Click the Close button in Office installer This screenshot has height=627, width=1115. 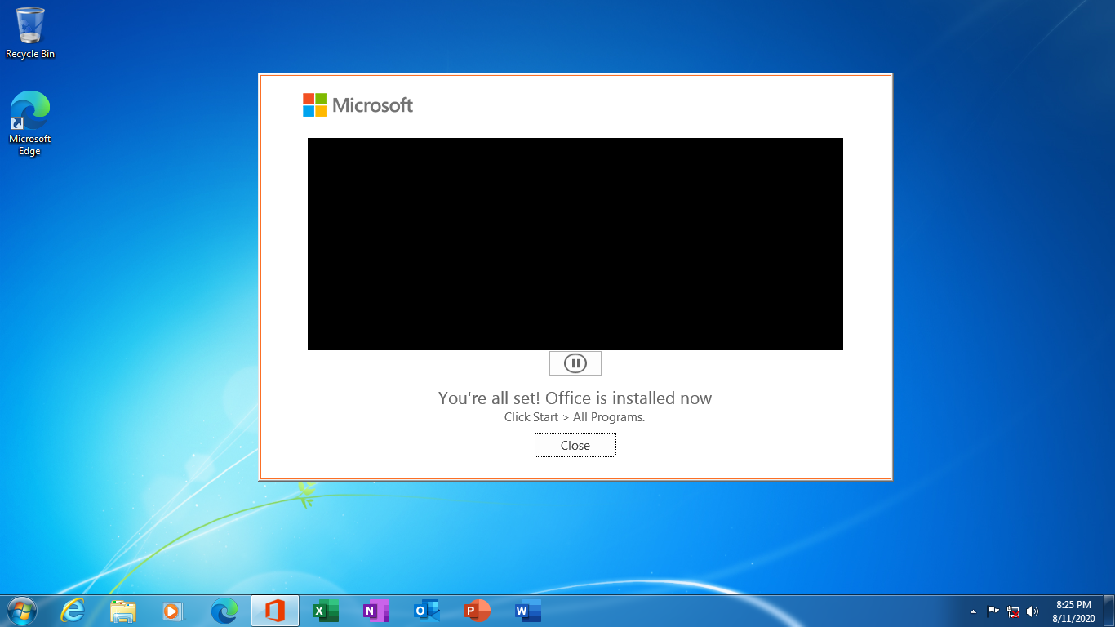[x=575, y=445]
